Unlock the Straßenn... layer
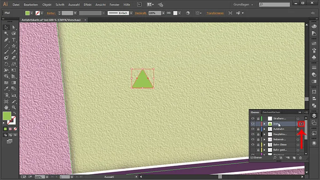320x180 pixels. click(x=258, y=118)
